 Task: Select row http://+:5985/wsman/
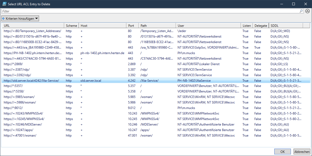[156, 97]
